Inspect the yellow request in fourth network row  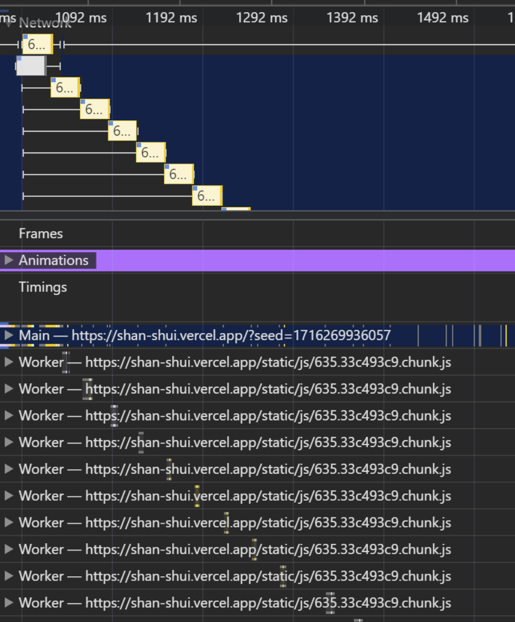tap(95, 109)
